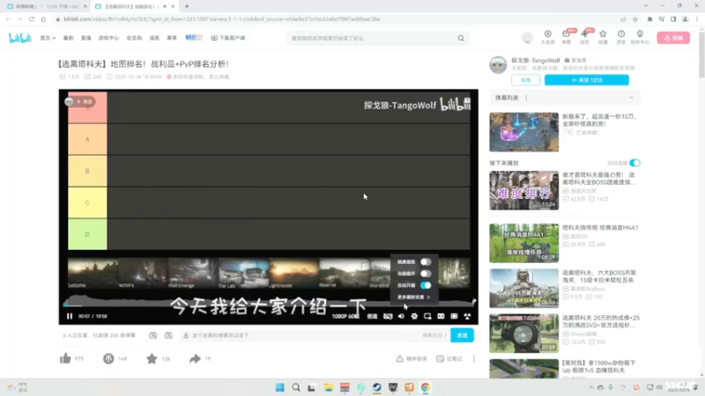Click the 充电 charge button

click(525, 80)
